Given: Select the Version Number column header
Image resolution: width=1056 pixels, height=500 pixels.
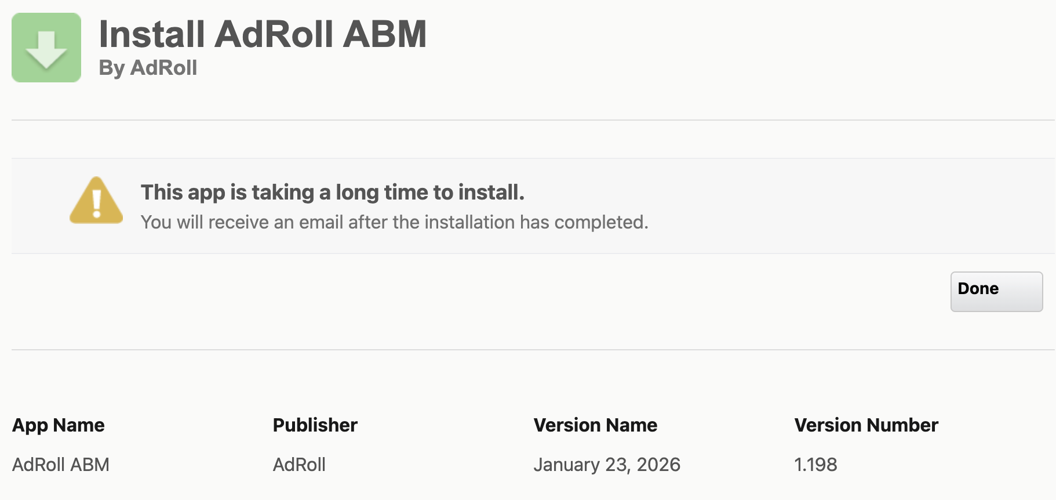Looking at the screenshot, I should coord(866,425).
